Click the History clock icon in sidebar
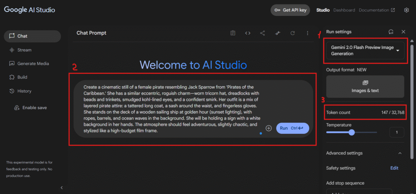The height and width of the screenshot is (194, 416). click(12, 91)
